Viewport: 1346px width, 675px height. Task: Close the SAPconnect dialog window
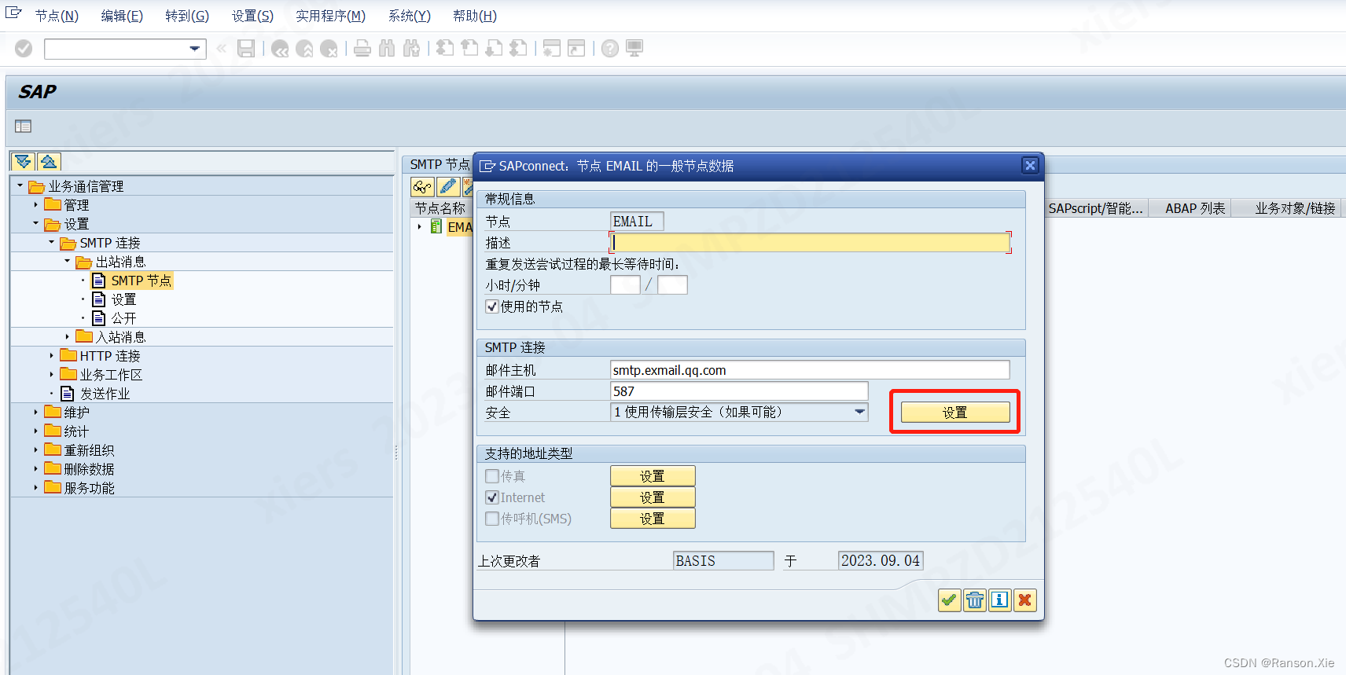point(1030,165)
